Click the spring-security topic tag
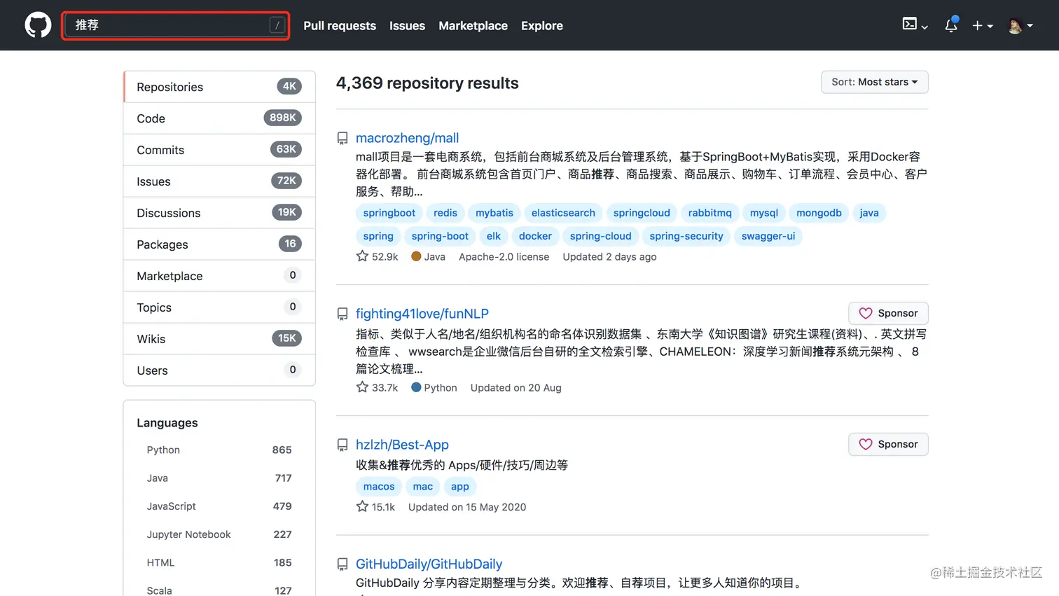 (686, 236)
